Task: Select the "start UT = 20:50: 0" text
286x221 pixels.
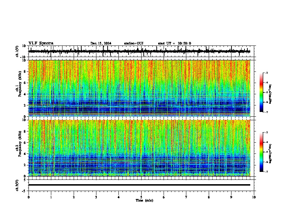Action: [x=174, y=43]
